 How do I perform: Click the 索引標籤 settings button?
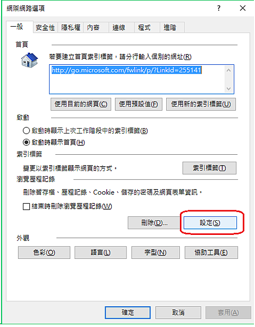[x=209, y=168]
